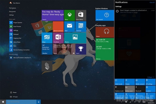Launch Project Spartan from Most used
Screen dimensions: 156x104
pyautogui.click(x=16, y=23)
